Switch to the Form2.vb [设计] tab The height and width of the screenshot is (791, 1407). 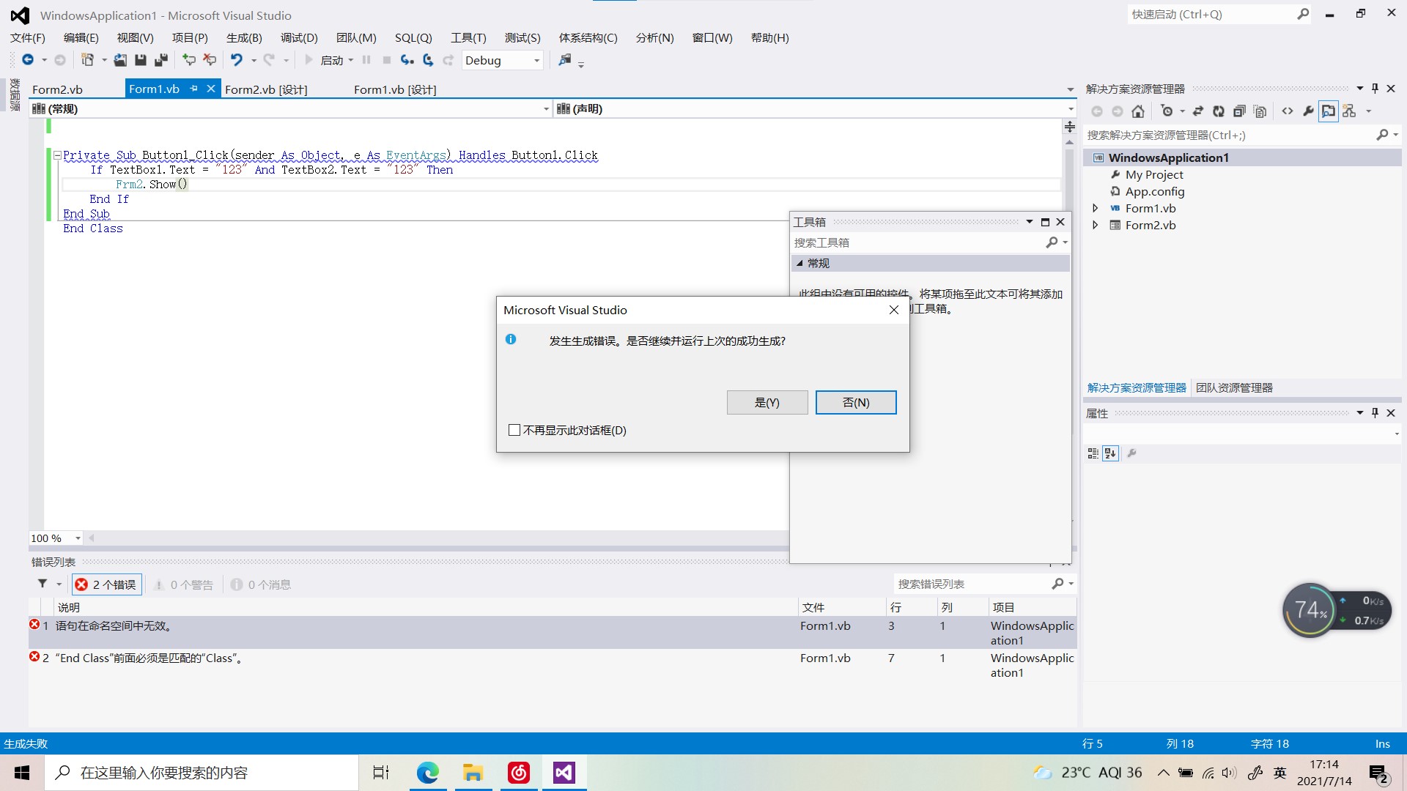tap(266, 89)
